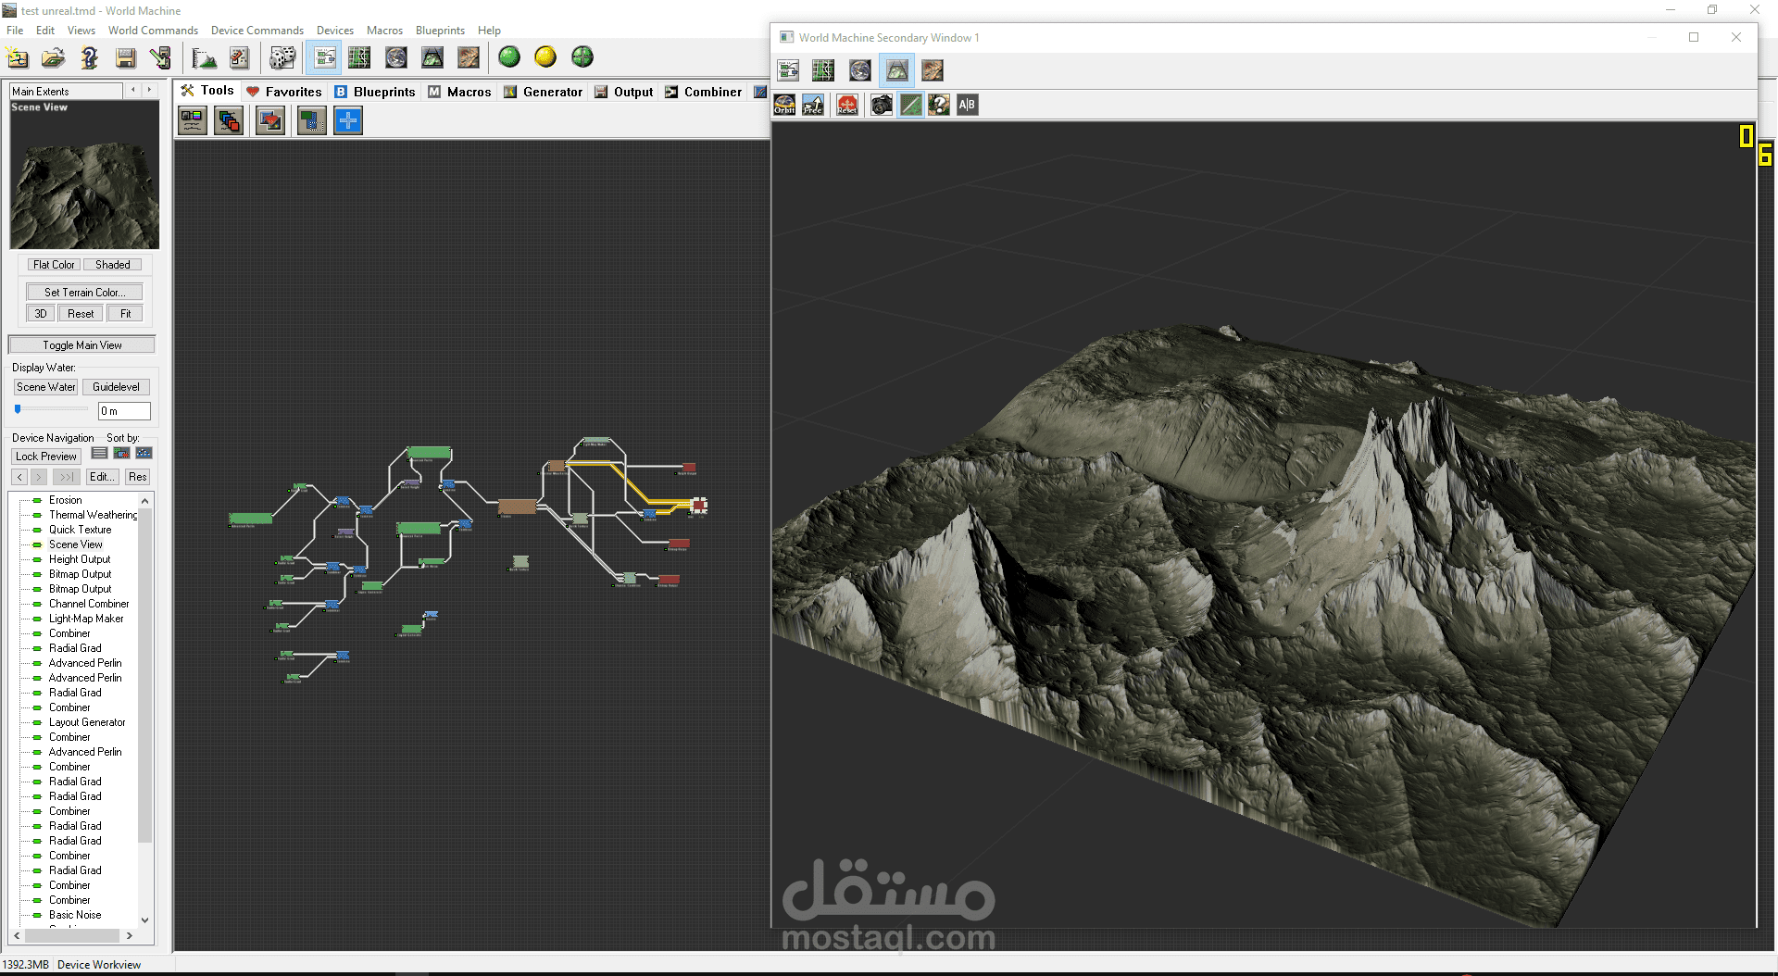Open the help question mark icon
The width and height of the screenshot is (1778, 976).
(x=89, y=57)
